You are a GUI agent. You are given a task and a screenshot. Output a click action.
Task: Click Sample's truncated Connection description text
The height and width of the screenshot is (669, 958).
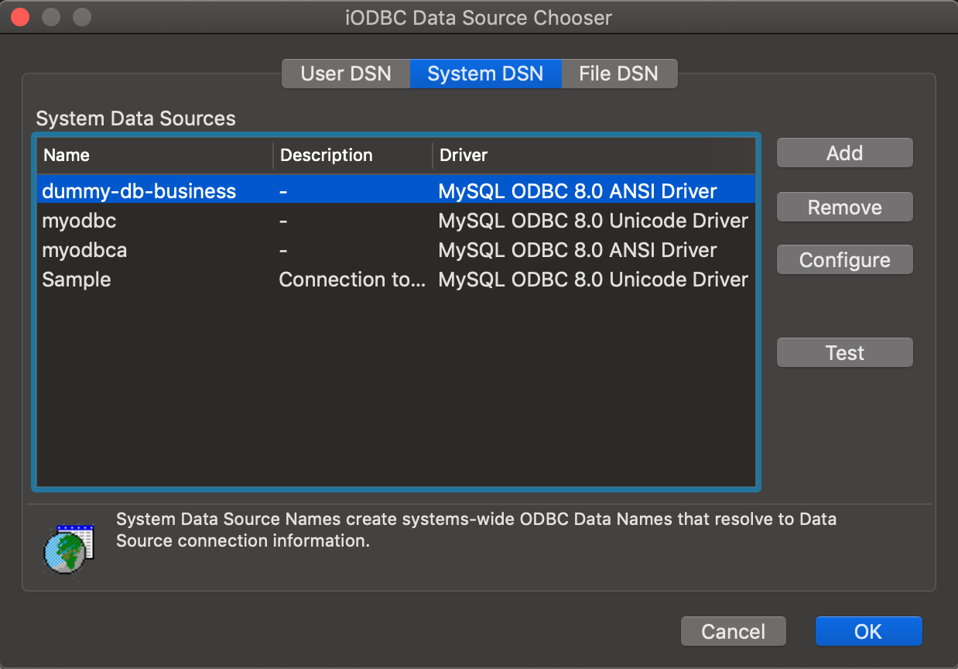tap(352, 280)
